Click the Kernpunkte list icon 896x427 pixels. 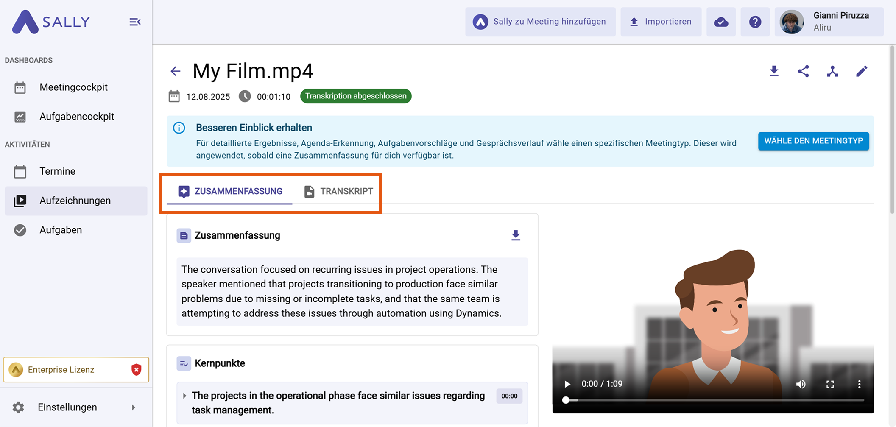(x=184, y=363)
